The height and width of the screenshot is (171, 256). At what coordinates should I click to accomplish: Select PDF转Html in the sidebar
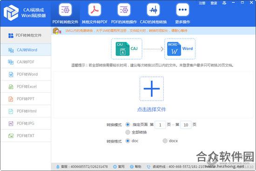coord(26,111)
